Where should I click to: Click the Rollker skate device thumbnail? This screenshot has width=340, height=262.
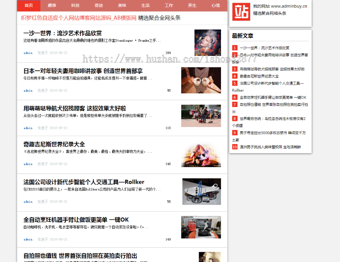[202, 191]
